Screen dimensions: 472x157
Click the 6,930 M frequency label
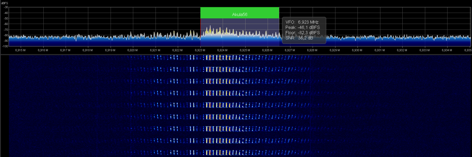[x=357, y=50]
